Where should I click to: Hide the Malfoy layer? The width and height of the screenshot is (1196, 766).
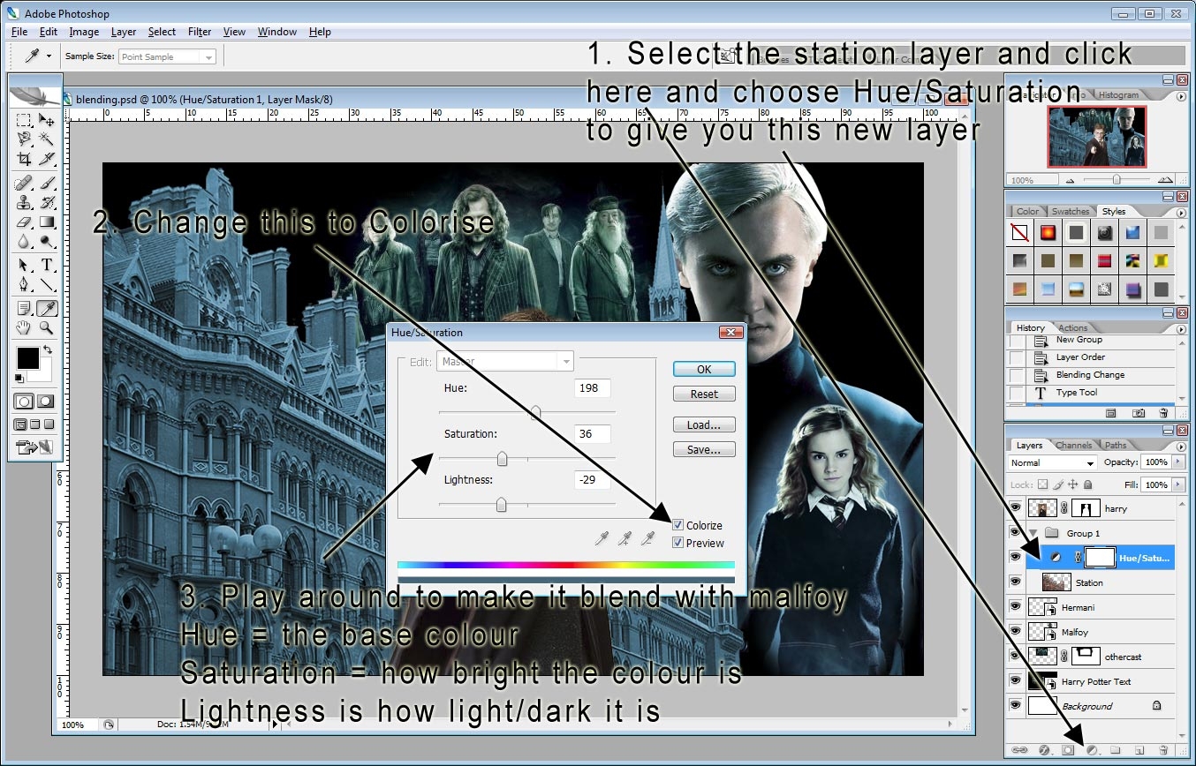[x=1016, y=632]
